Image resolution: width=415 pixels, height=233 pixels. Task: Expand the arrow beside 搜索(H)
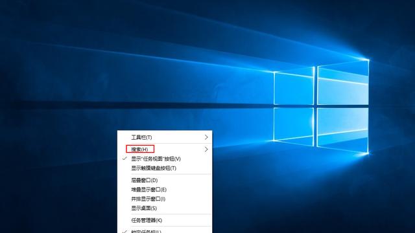[x=206, y=150]
